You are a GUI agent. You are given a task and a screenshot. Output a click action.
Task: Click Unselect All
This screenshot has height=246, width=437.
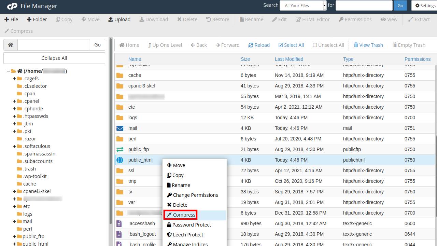point(328,45)
